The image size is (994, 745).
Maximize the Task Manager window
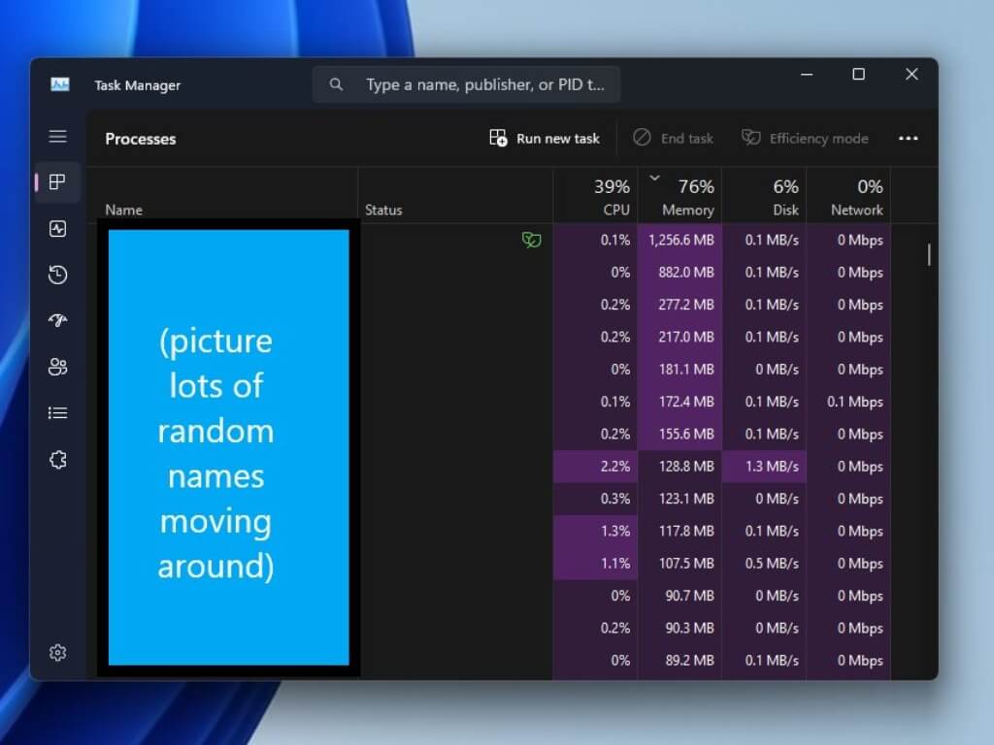tap(858, 75)
